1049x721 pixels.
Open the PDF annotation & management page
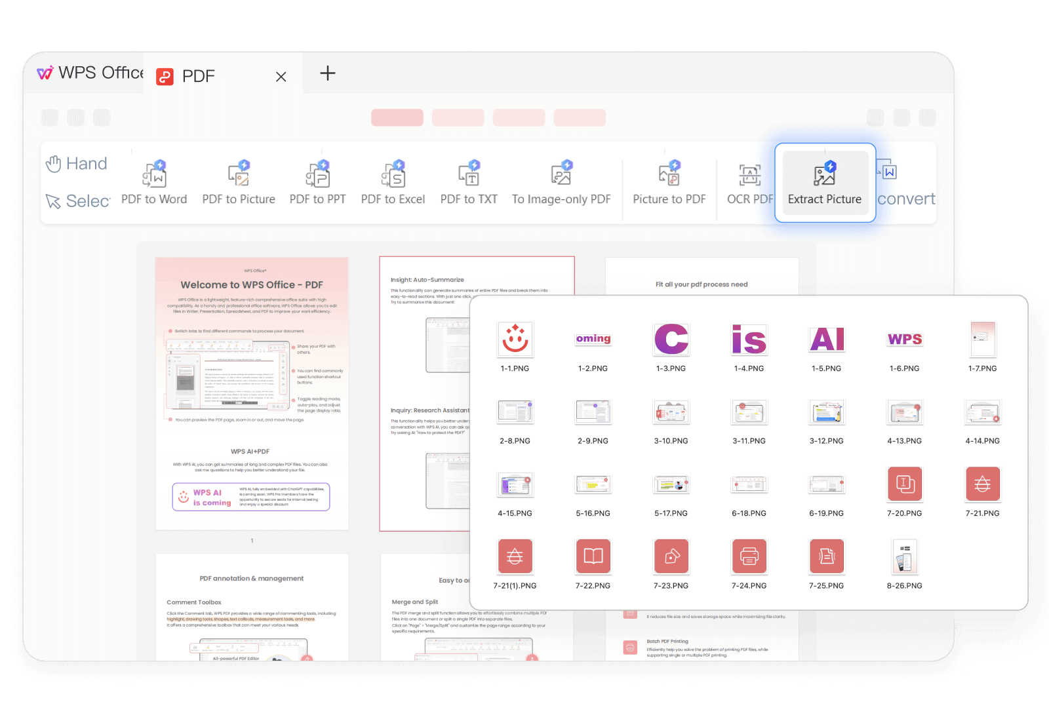tap(252, 607)
